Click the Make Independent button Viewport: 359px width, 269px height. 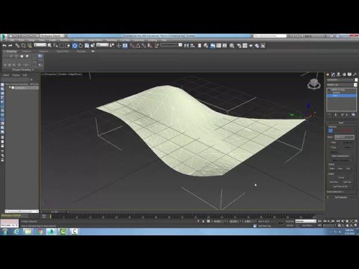tap(340, 156)
